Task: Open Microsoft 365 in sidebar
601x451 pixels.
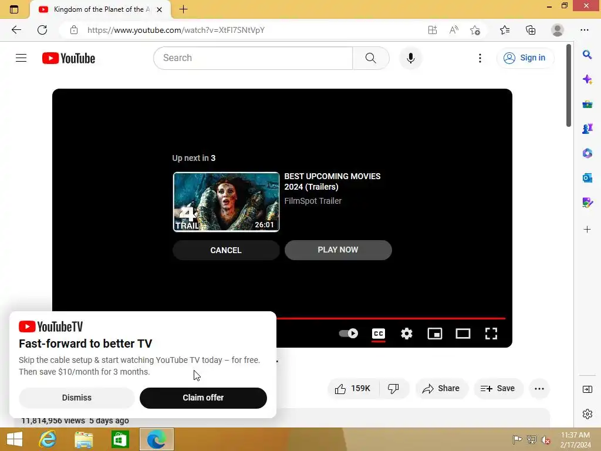Action: pos(587,153)
